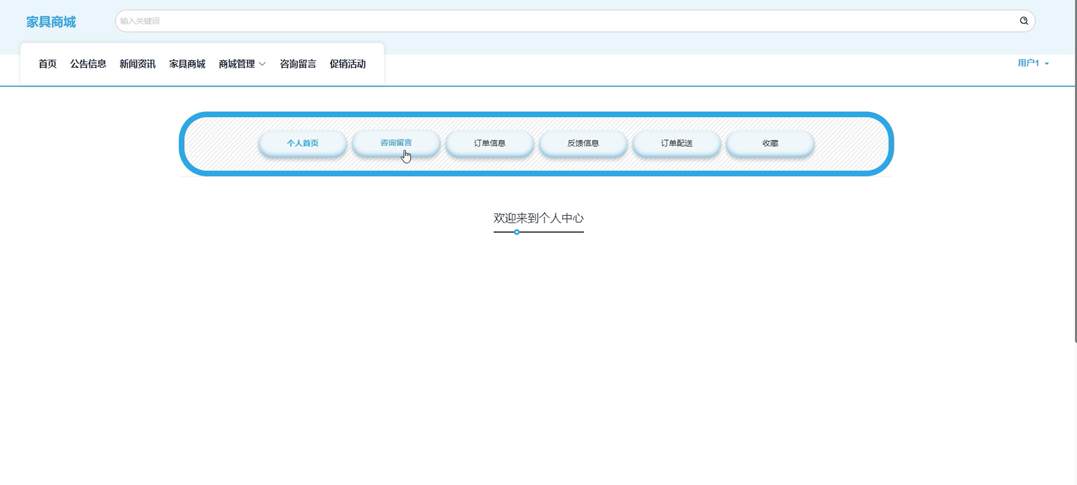1077x485 pixels.
Task: Click the search magnifier icon
Action: (x=1023, y=21)
